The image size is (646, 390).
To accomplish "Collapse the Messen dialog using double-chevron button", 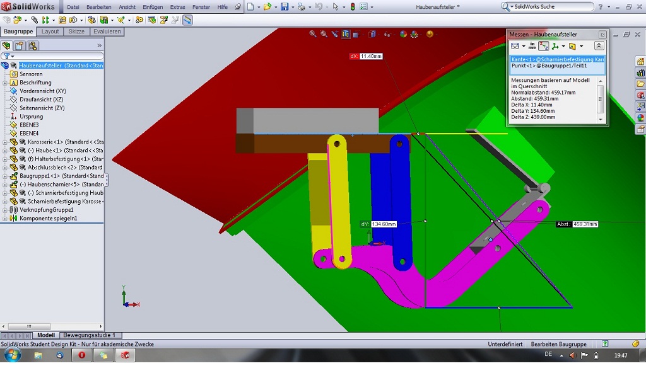I will pos(599,46).
